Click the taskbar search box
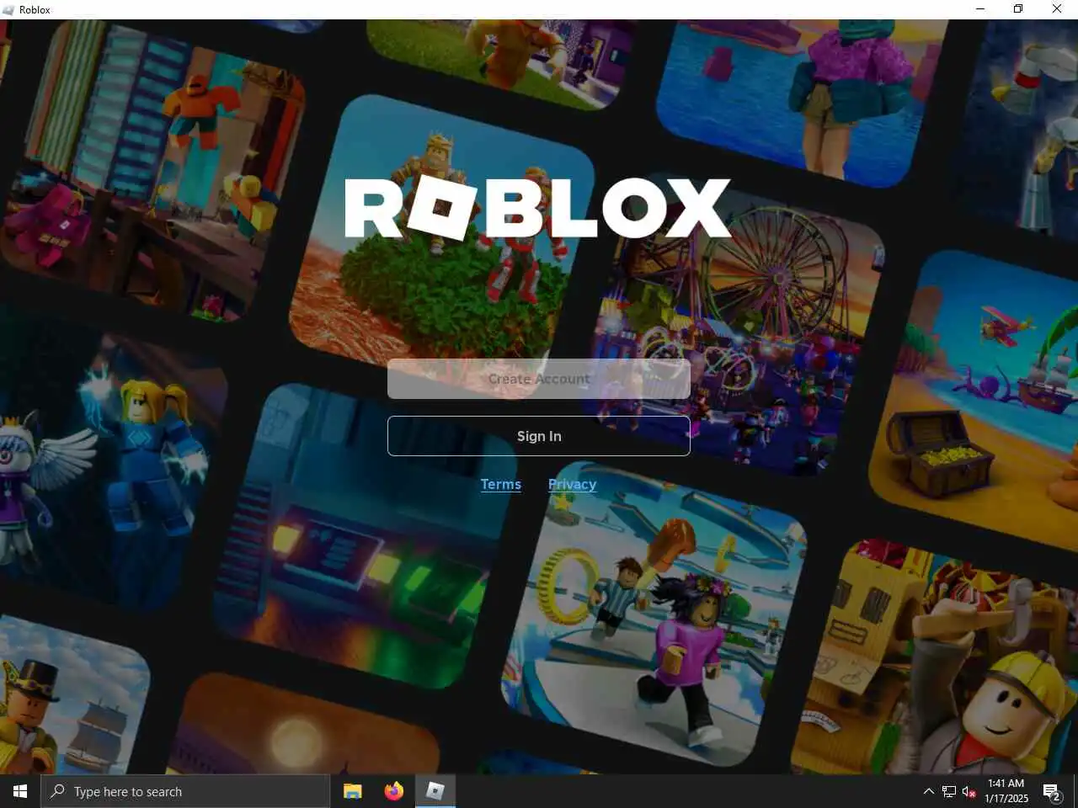This screenshot has height=808, width=1078. point(185,791)
